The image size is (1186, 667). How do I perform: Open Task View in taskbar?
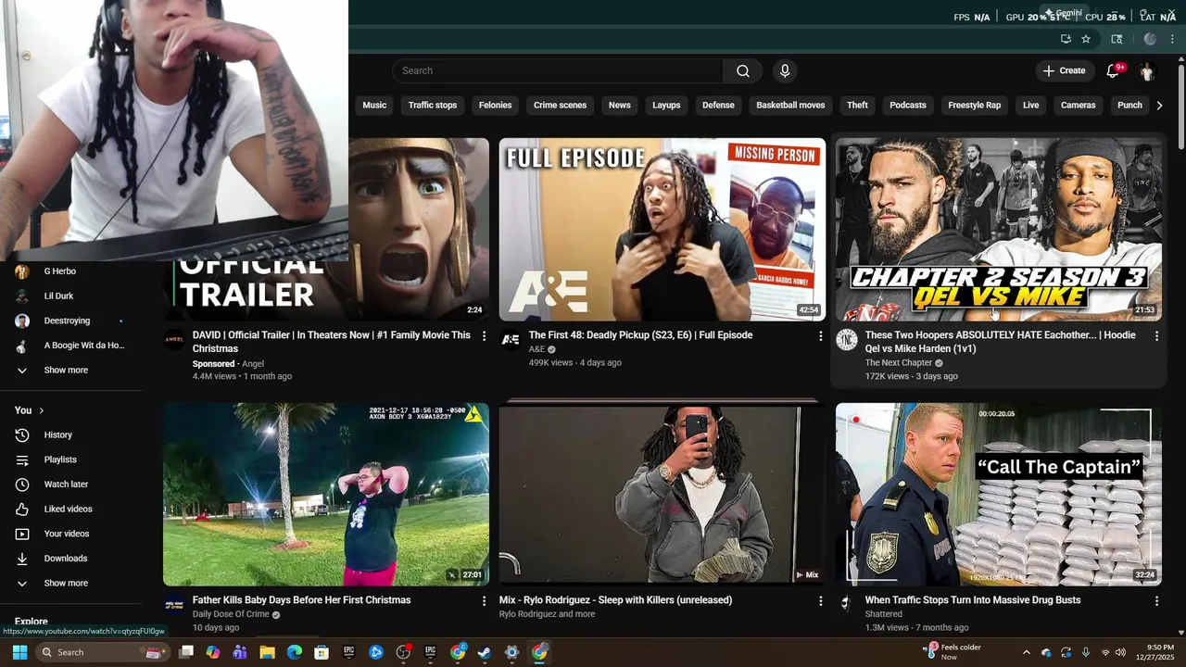(186, 652)
